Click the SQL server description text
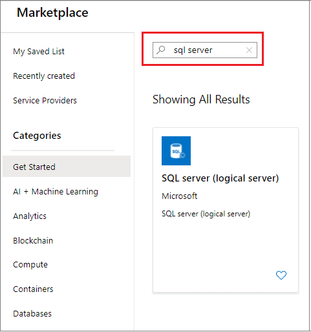Viewport: 311px width, 332px height. [206, 214]
